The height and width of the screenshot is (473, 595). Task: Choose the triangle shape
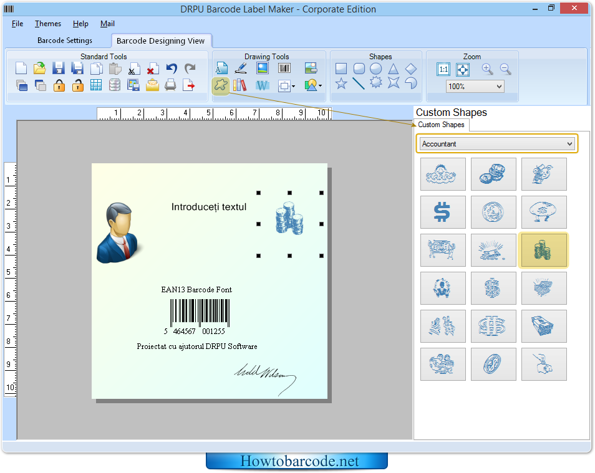pyautogui.click(x=394, y=69)
